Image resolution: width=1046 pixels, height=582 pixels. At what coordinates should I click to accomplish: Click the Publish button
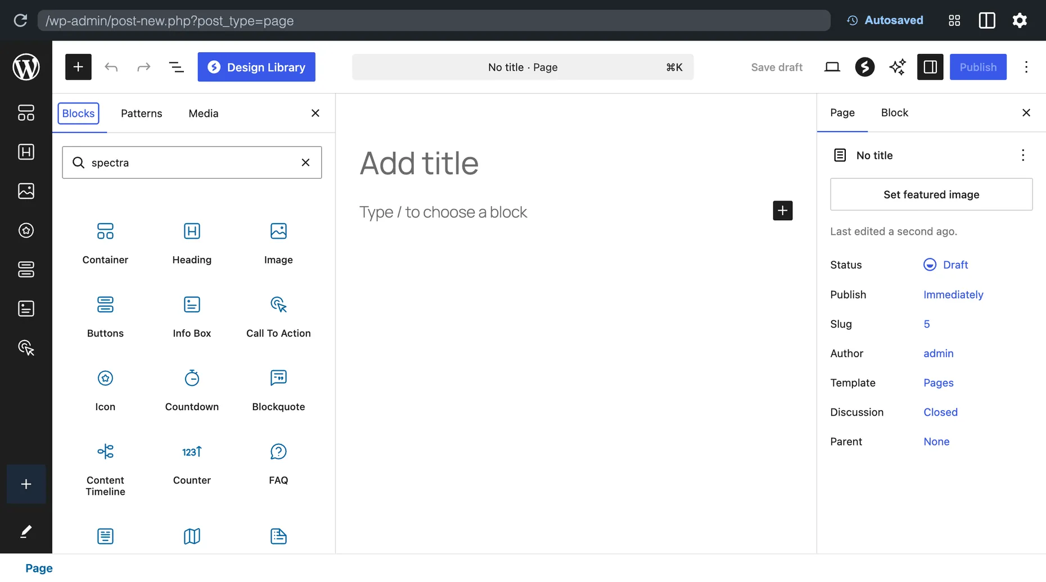tap(978, 67)
